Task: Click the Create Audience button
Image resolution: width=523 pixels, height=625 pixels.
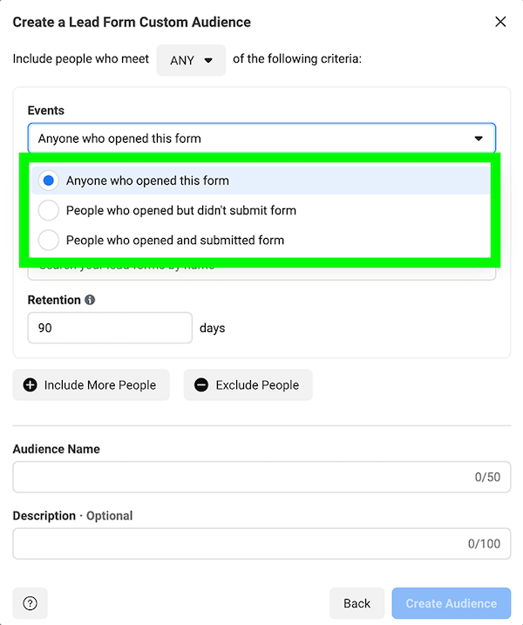Action: 452,603
